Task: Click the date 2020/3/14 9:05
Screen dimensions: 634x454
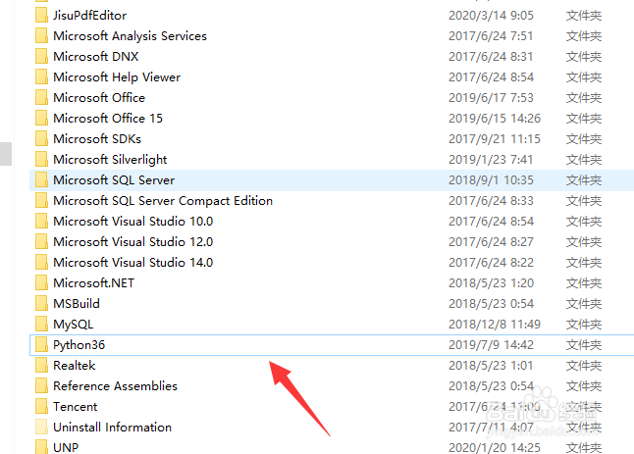Action: pos(491,16)
